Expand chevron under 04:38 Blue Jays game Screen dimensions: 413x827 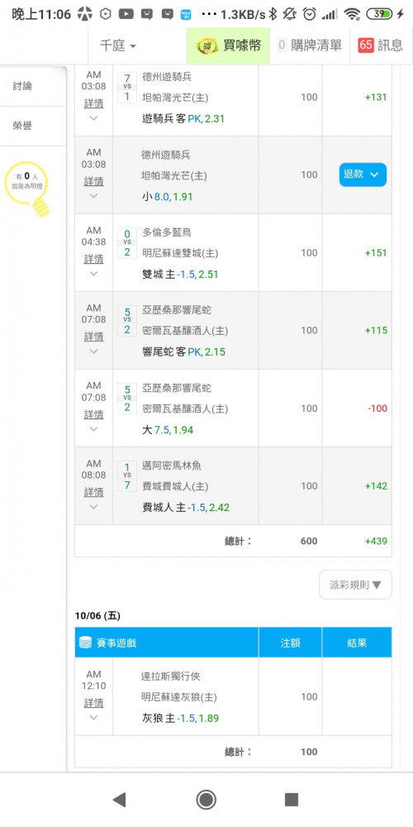[x=94, y=274]
